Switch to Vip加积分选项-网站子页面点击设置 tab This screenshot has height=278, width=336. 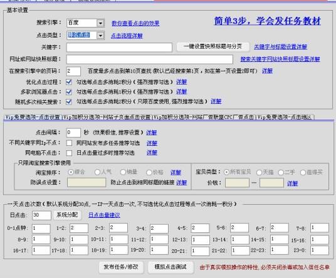(x=107, y=117)
